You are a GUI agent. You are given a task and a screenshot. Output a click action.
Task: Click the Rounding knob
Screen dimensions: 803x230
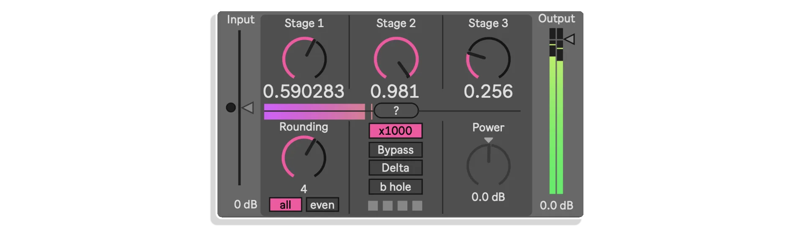coord(304,157)
